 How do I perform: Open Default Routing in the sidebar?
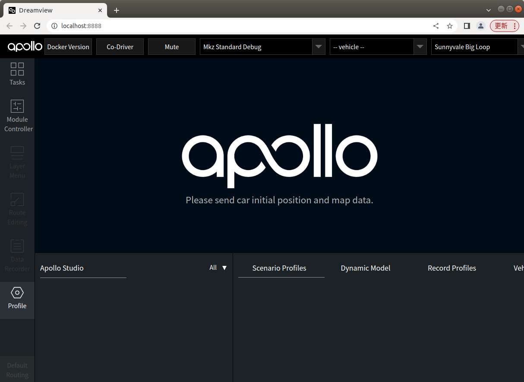point(17,370)
